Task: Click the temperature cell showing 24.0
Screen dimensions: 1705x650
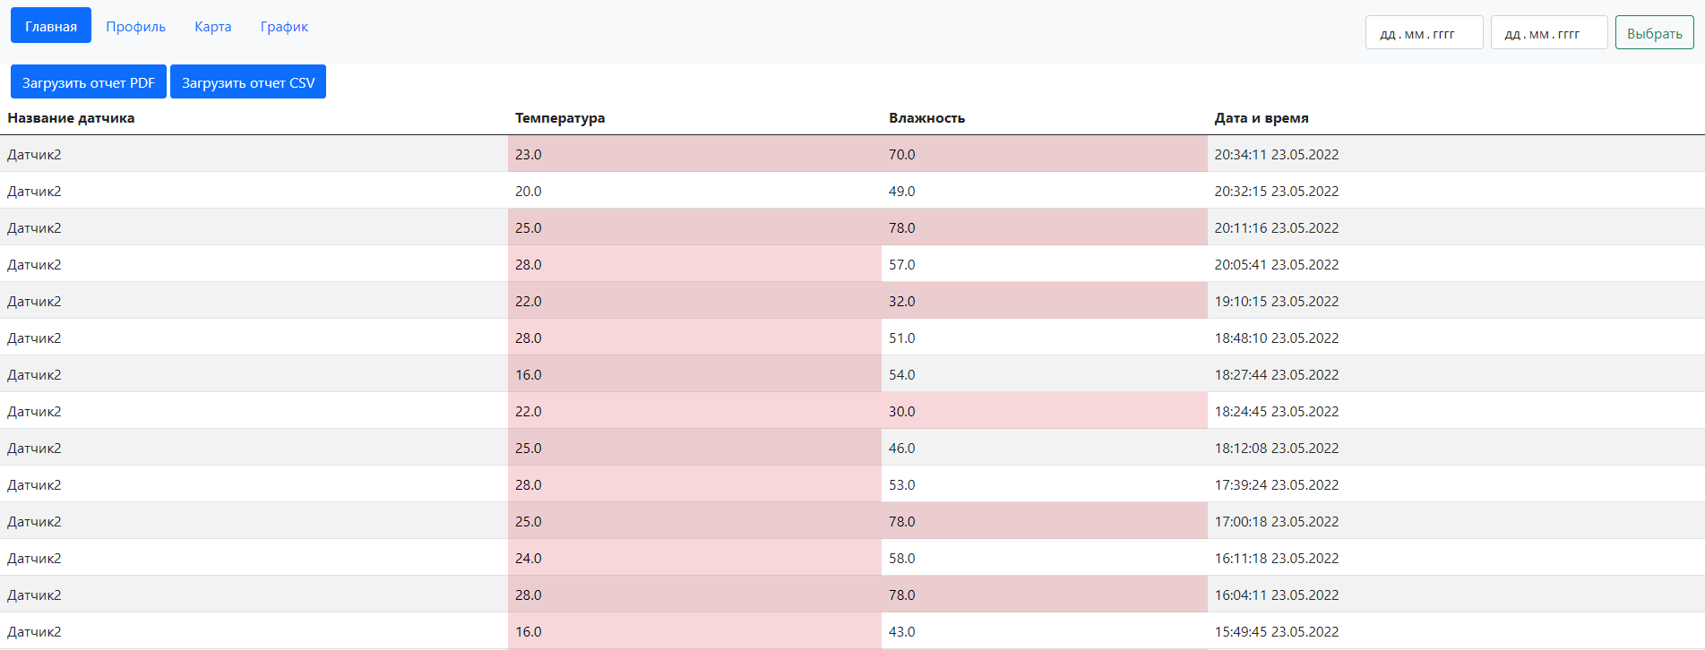Action: click(x=529, y=558)
